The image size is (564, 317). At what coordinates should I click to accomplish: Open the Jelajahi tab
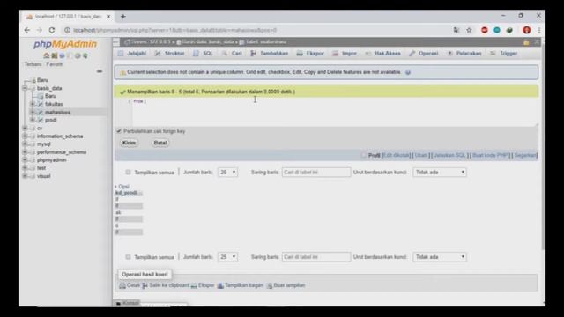(x=132, y=53)
